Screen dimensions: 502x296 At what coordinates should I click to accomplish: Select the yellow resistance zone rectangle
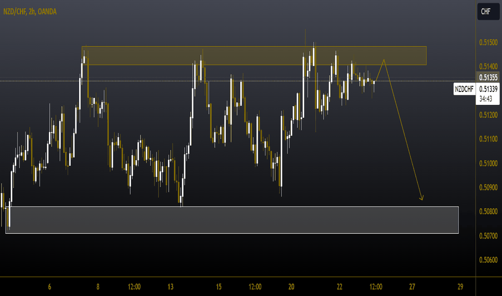point(254,55)
